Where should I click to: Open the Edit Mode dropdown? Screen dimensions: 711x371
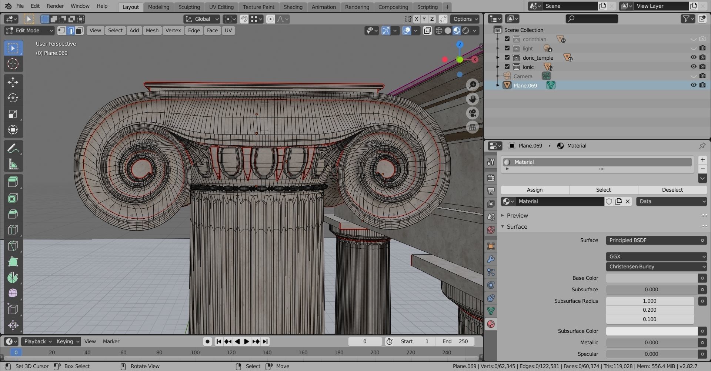30,31
